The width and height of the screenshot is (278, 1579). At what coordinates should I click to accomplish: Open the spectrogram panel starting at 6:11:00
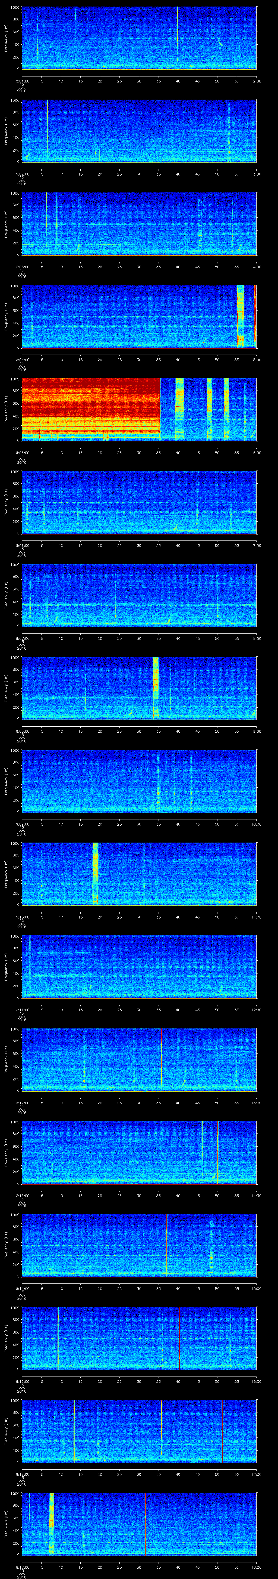(x=139, y=967)
